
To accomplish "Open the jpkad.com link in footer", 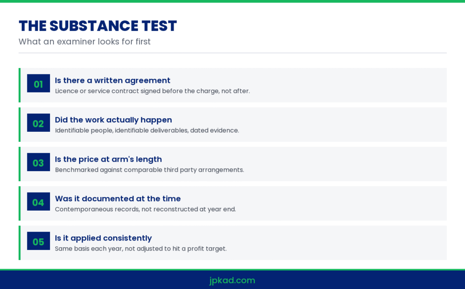I will point(232,280).
